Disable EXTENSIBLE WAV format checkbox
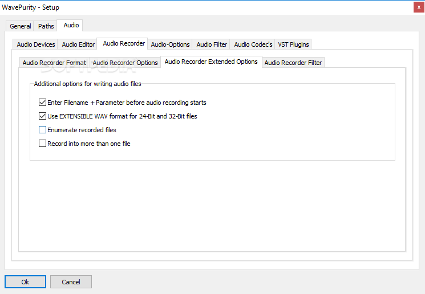Screen dimensions: 425x294 point(42,116)
